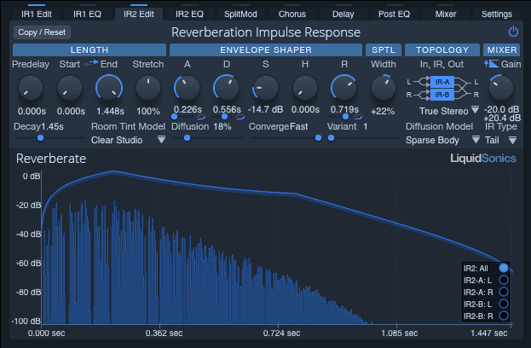Click the Stretch value 100%

pyautogui.click(x=148, y=111)
